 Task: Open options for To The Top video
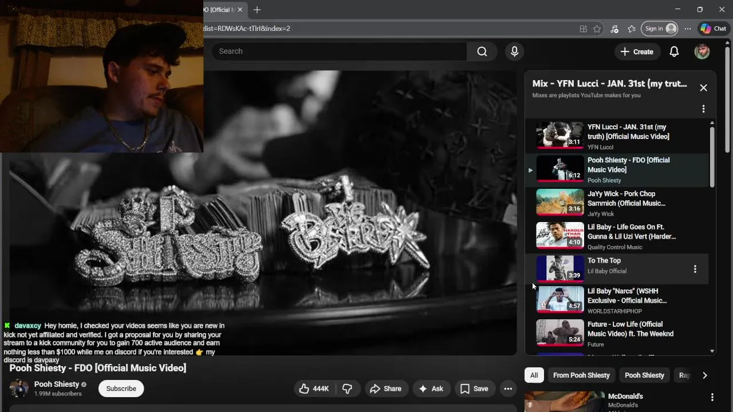tap(695, 269)
